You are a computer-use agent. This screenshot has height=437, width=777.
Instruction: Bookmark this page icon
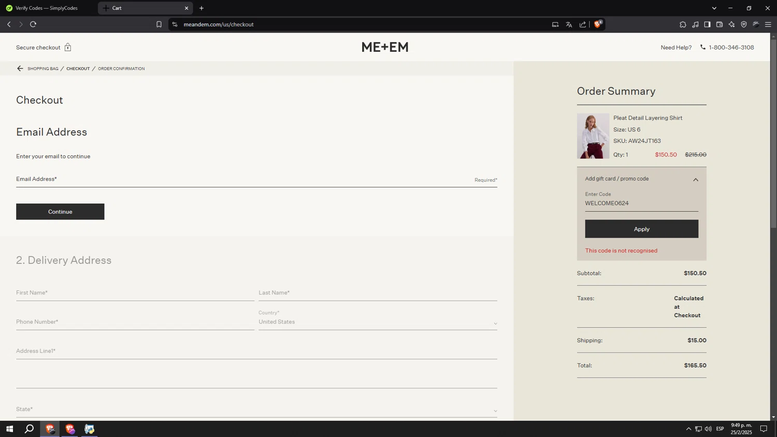click(159, 24)
